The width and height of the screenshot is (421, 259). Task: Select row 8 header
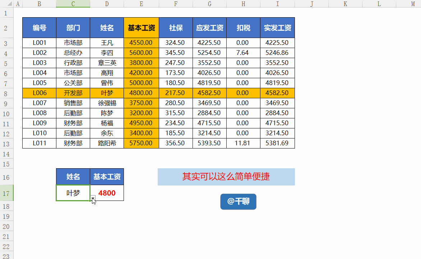pyautogui.click(x=6, y=93)
